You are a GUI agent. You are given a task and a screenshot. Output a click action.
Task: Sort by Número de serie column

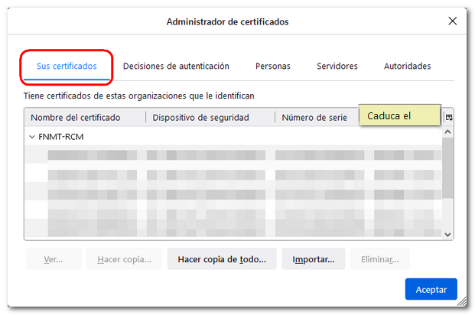(x=315, y=118)
